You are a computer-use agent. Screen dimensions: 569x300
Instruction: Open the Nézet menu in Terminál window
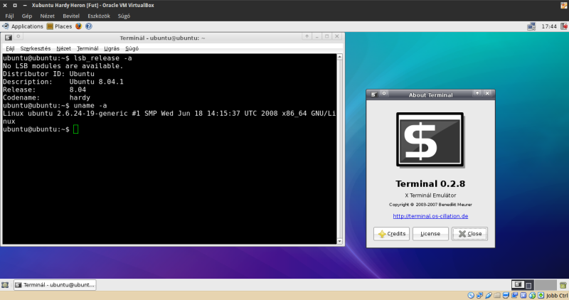tap(63, 48)
